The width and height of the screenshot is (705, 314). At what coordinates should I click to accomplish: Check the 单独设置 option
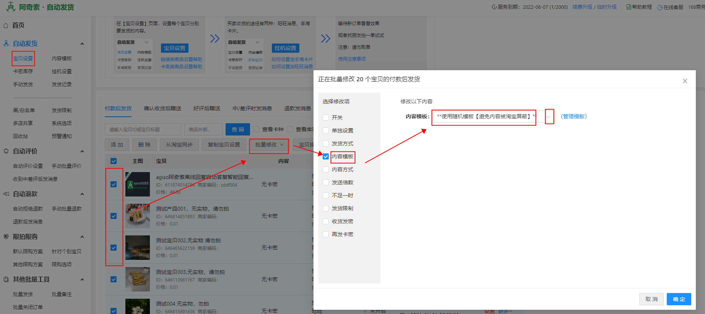(326, 130)
